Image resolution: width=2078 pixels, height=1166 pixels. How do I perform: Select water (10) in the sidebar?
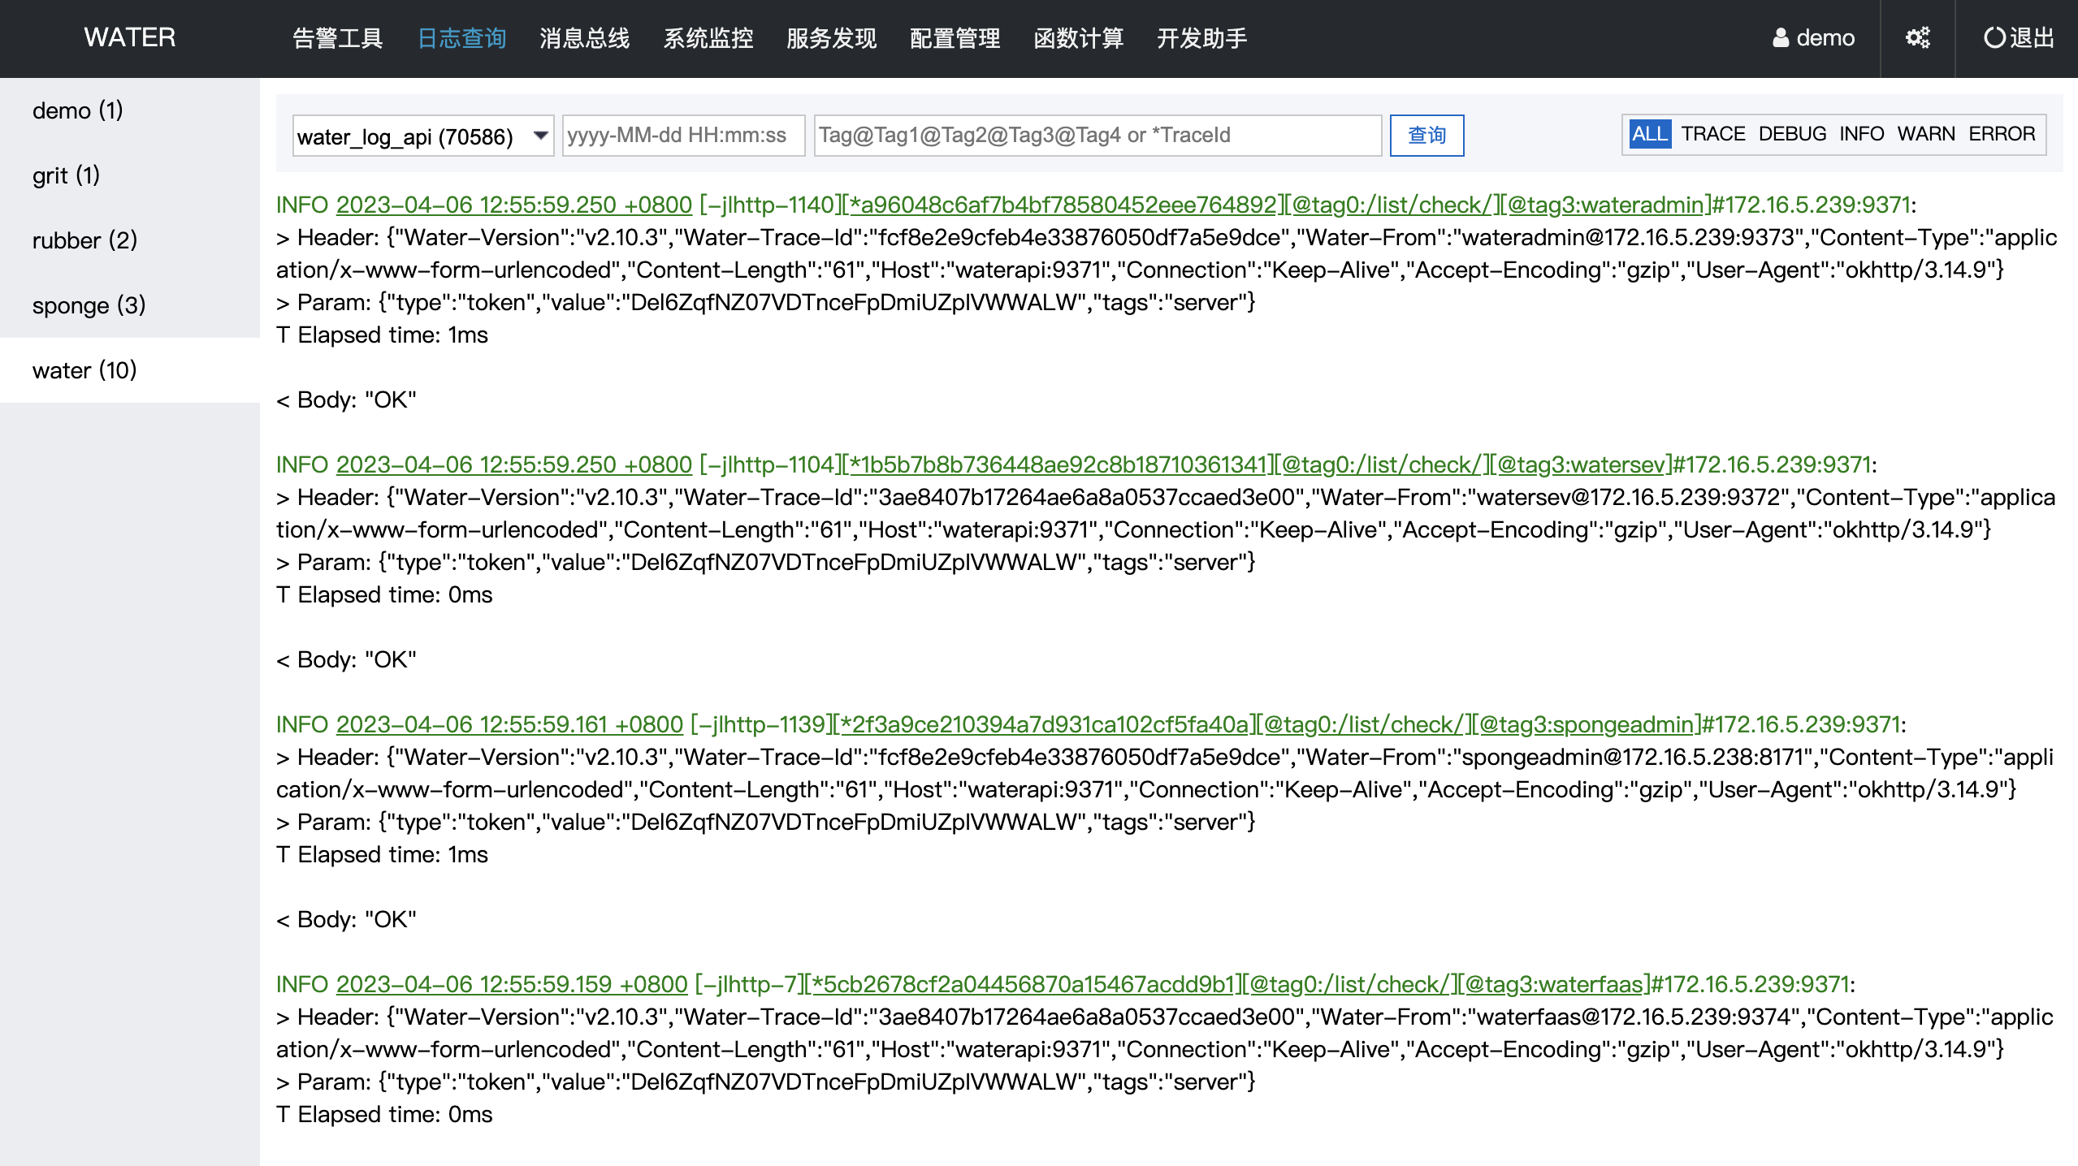(130, 370)
